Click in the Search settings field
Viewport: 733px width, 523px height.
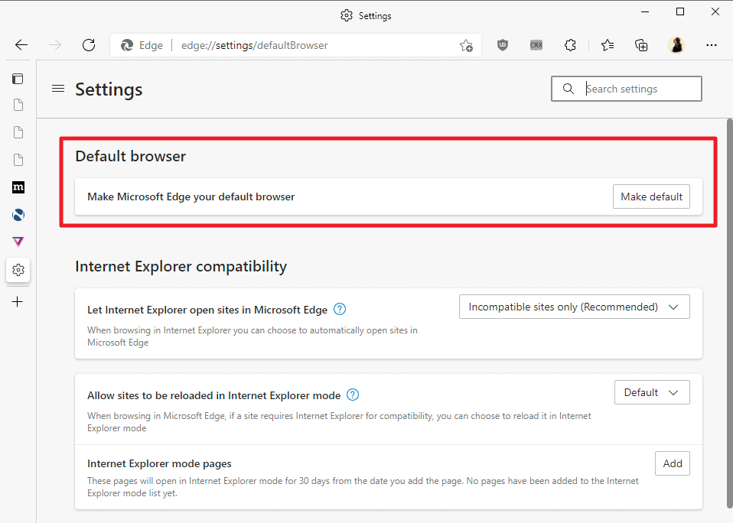[627, 89]
